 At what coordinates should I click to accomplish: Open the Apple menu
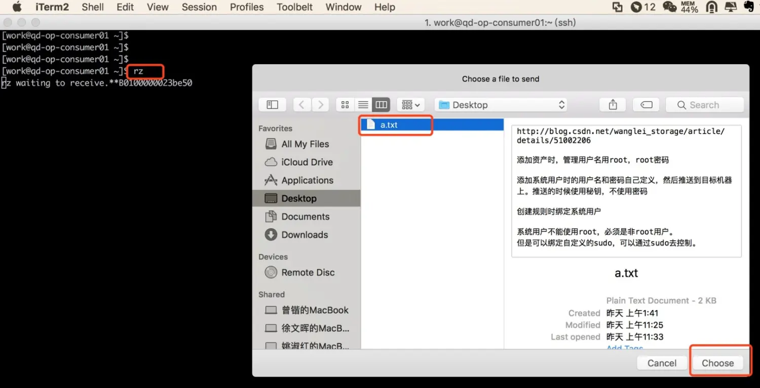click(17, 7)
